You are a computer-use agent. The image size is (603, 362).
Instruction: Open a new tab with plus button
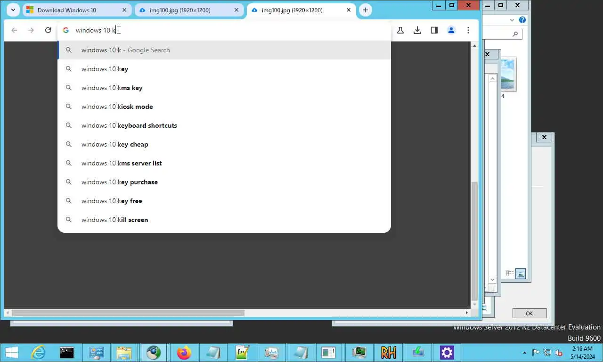tap(365, 10)
